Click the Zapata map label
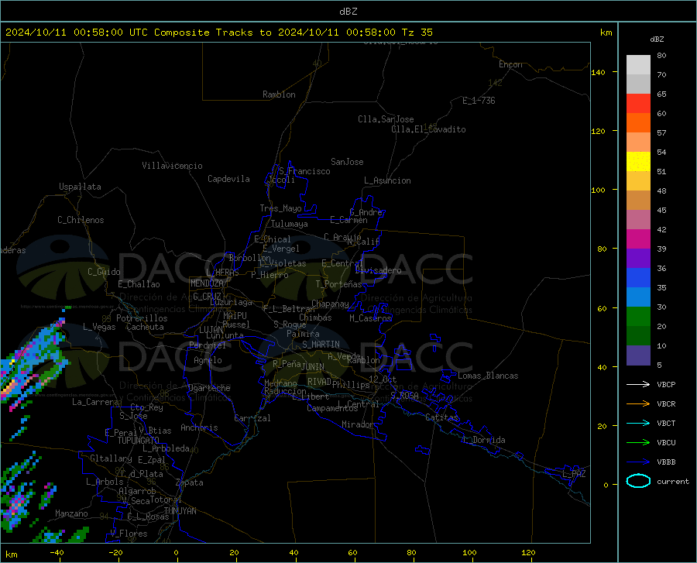This screenshot has height=563, width=697. (190, 482)
